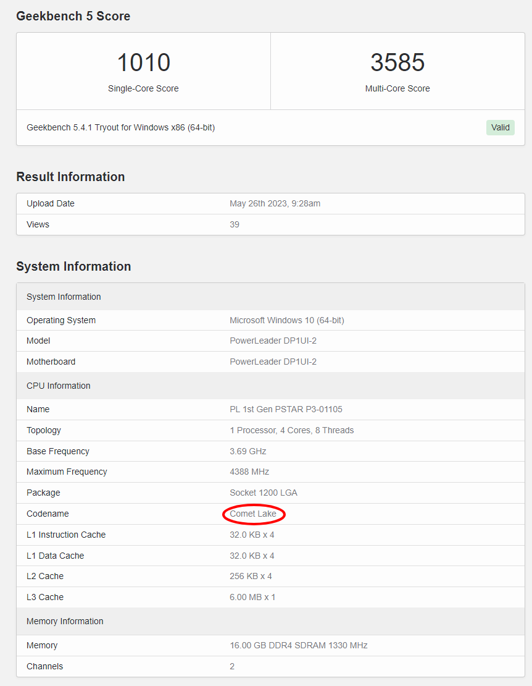Click the PowerLeader DP1UI-2 Model value
Viewport: 532px width, 686px height.
273,341
